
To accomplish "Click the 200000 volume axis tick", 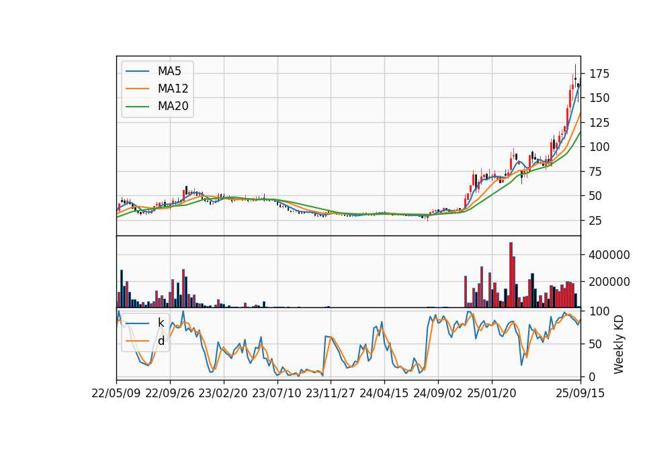I will pos(609,282).
